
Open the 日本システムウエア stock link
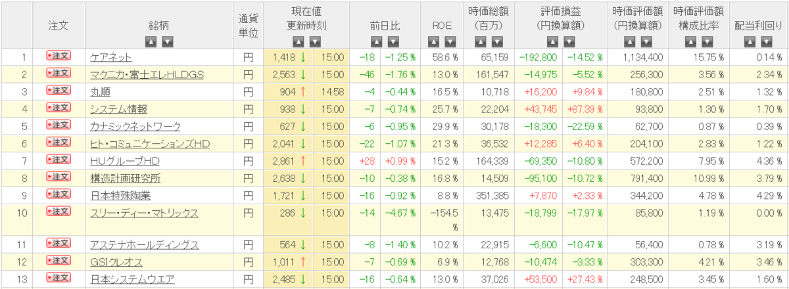tap(132, 279)
